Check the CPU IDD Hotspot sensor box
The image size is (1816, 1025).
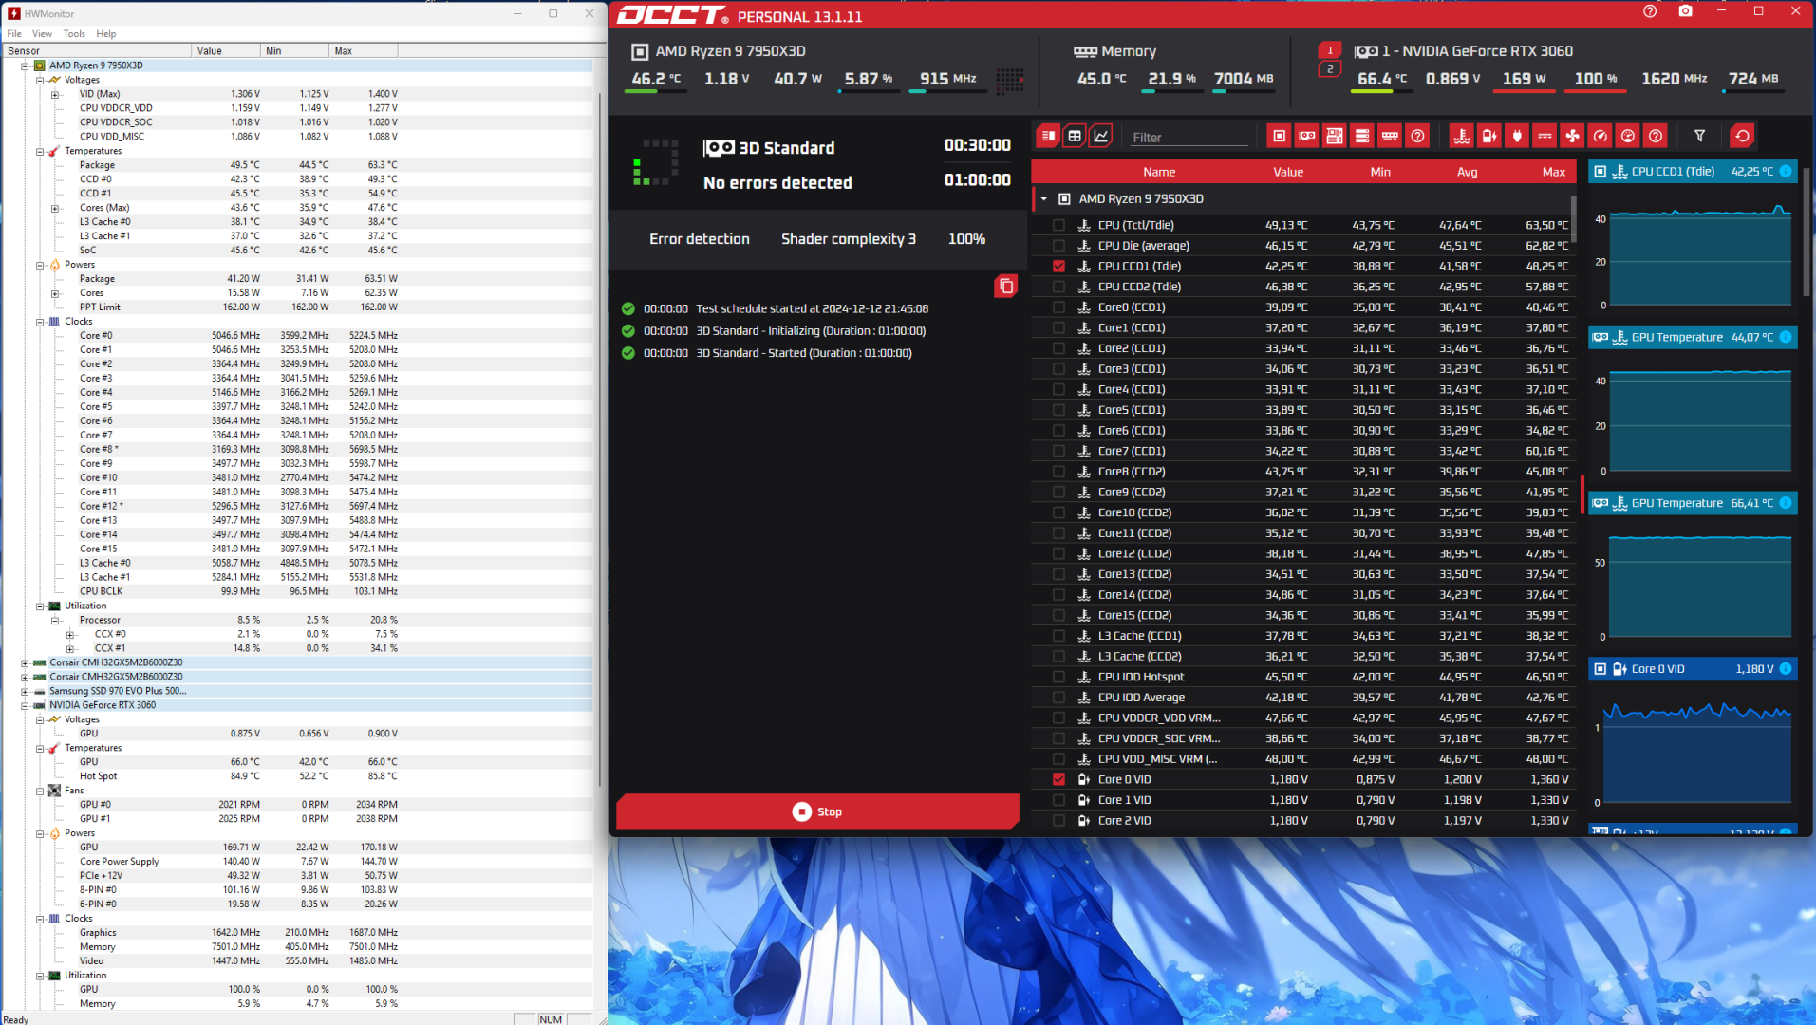pyautogui.click(x=1058, y=677)
